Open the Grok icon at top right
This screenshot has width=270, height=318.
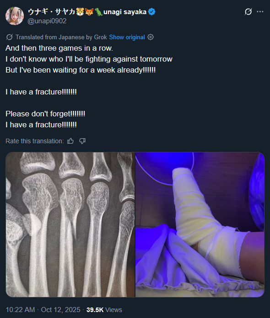248,12
